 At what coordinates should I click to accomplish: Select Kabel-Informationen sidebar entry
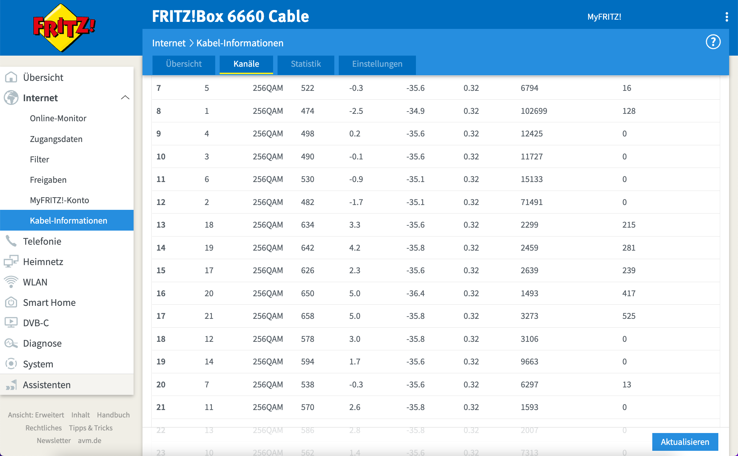click(67, 221)
